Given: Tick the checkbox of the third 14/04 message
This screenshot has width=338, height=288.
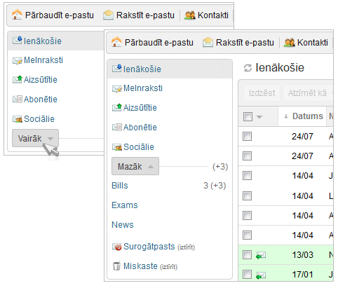Looking at the screenshot, I should pyautogui.click(x=247, y=215).
